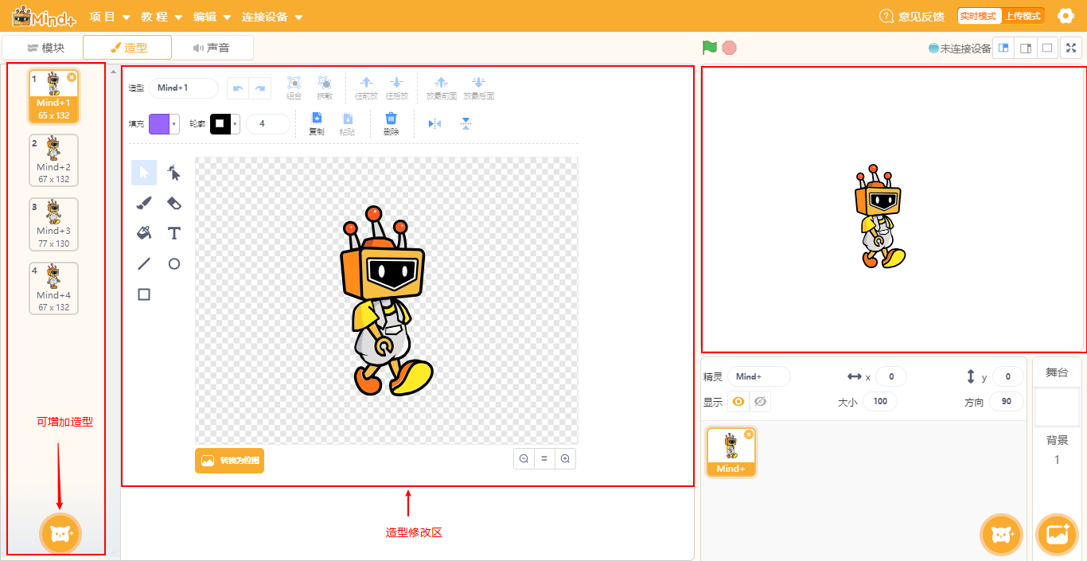Viewport: 1087px width, 561px height.
Task: Click the sprite y position field
Action: coord(1008,376)
